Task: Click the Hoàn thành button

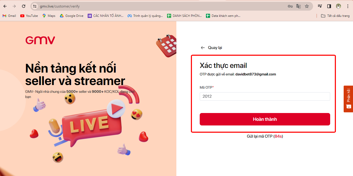Action: [x=265, y=119]
